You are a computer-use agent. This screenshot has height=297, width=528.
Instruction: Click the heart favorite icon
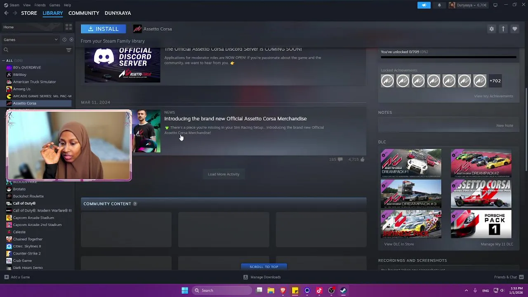(514, 29)
